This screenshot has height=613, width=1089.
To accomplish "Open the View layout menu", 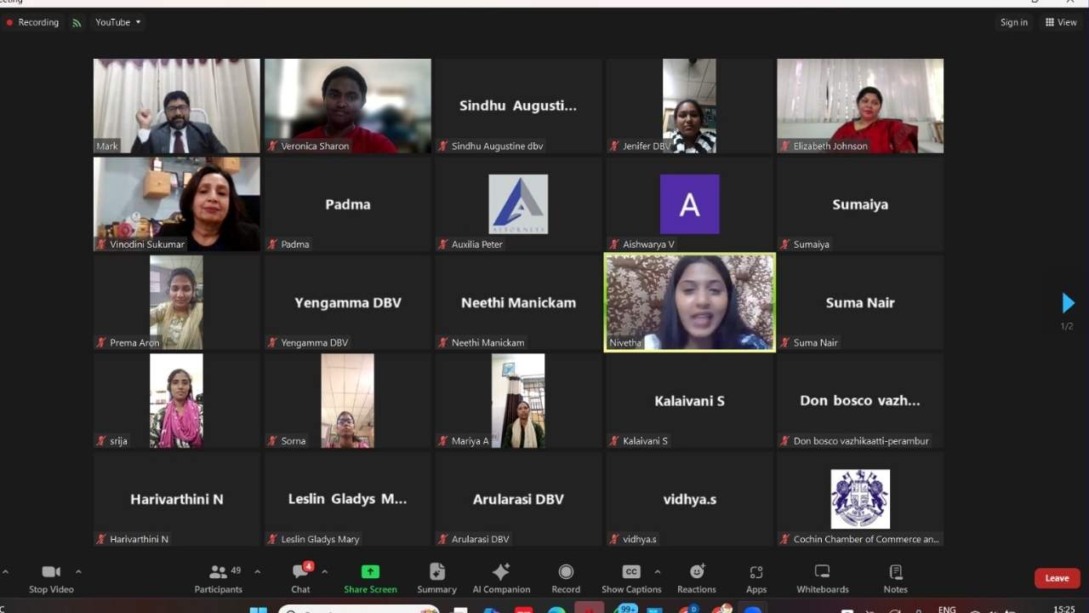I will pyautogui.click(x=1061, y=22).
